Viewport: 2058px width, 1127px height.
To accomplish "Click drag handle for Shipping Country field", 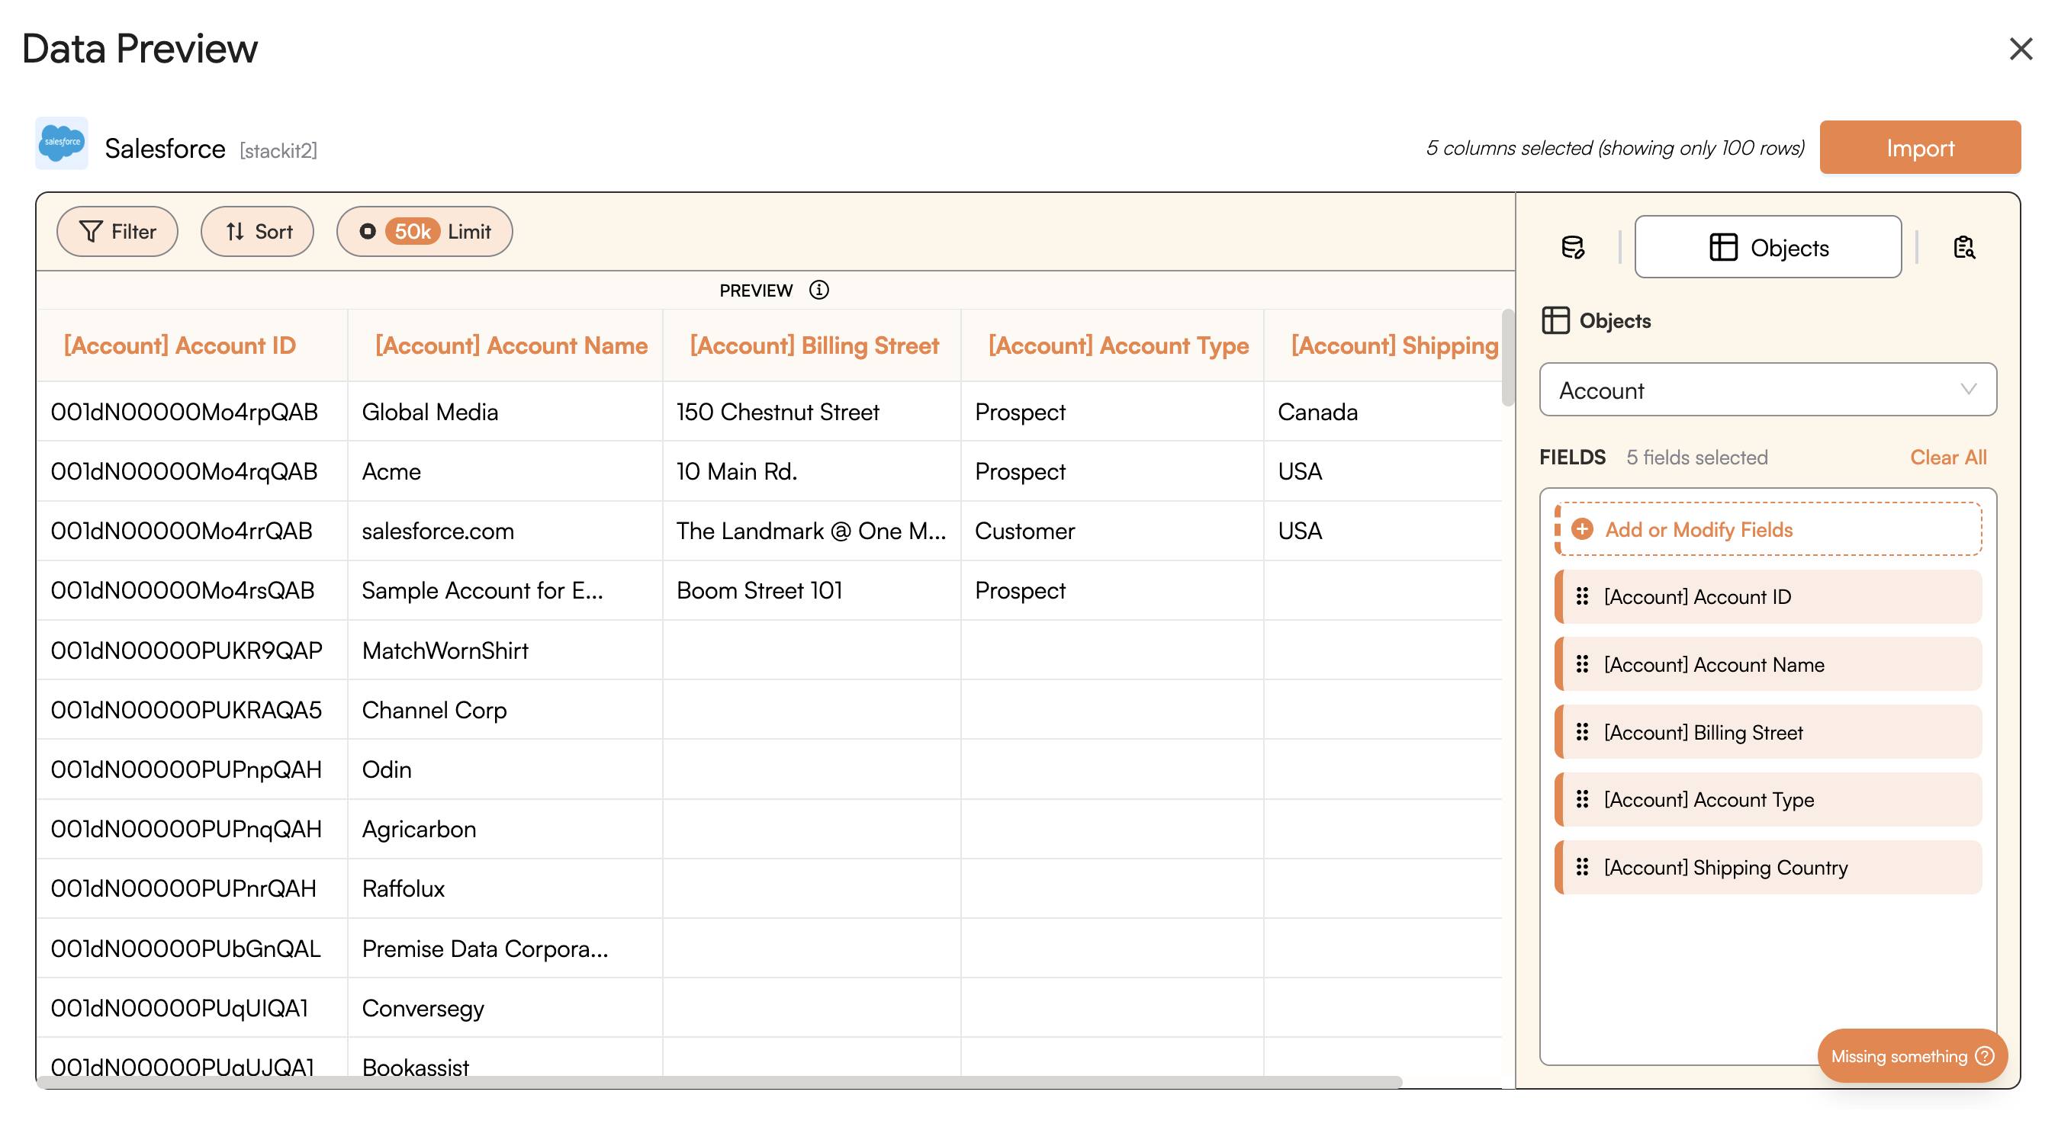I will tap(1582, 868).
